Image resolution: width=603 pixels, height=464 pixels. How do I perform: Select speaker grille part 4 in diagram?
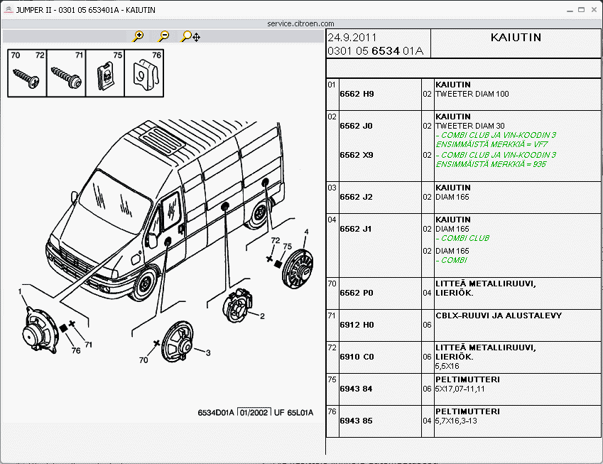(x=298, y=268)
